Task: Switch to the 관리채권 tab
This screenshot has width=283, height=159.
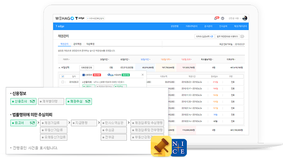Action: pos(77,44)
